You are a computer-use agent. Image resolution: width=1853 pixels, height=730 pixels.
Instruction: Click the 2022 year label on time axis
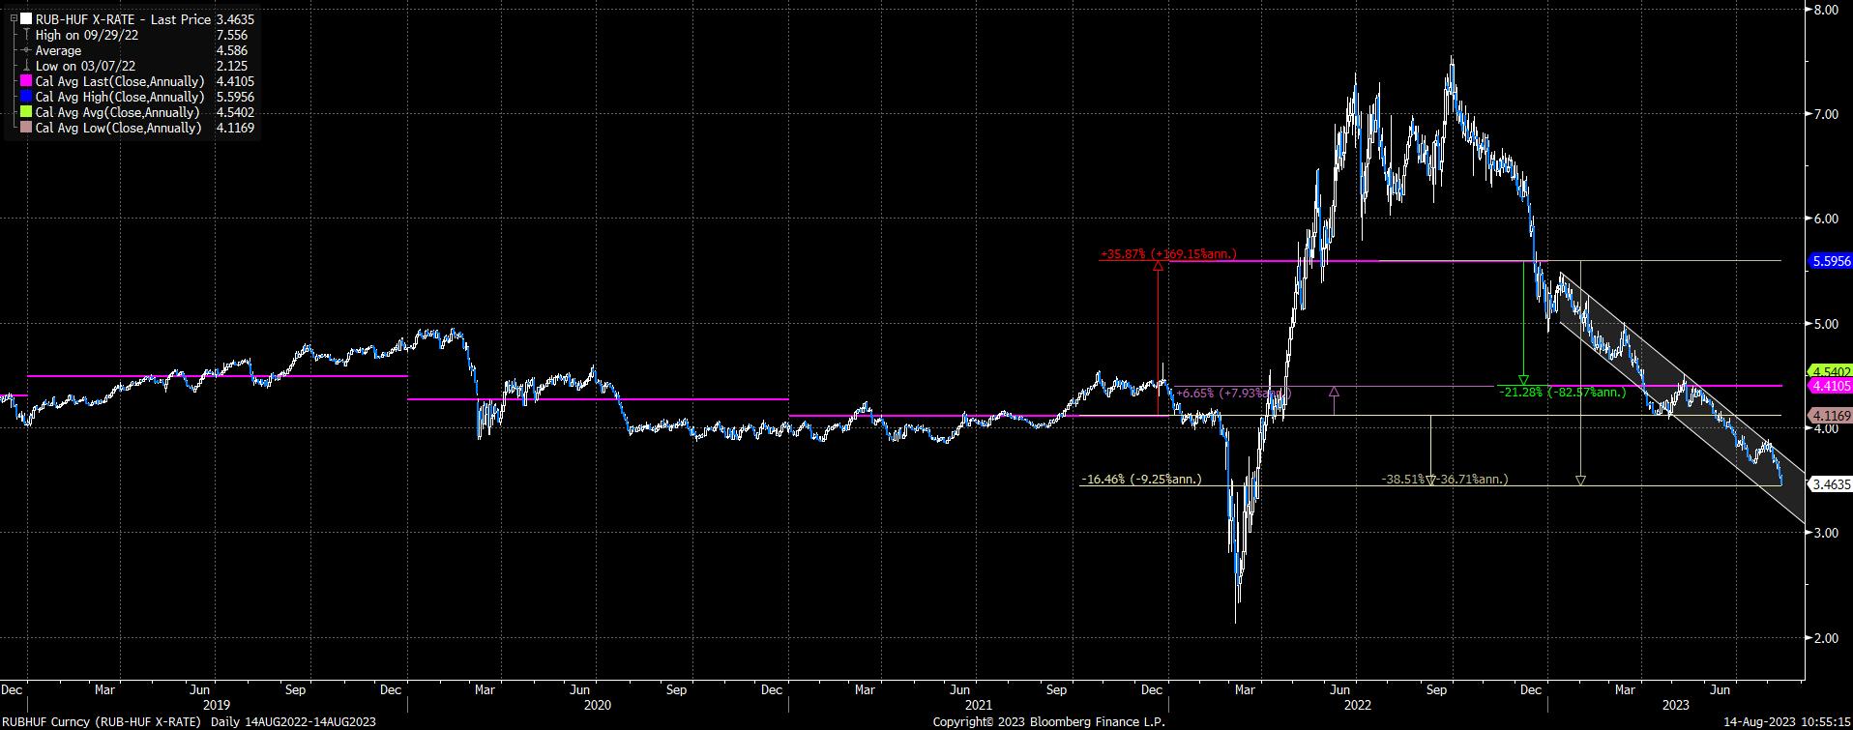[1358, 706]
